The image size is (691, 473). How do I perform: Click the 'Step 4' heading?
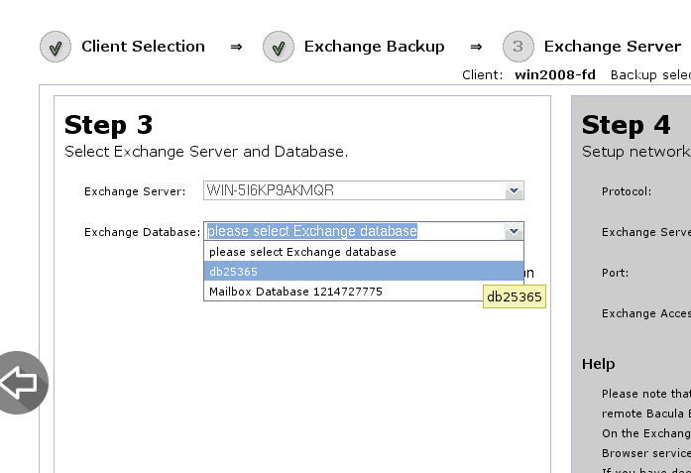coord(626,125)
